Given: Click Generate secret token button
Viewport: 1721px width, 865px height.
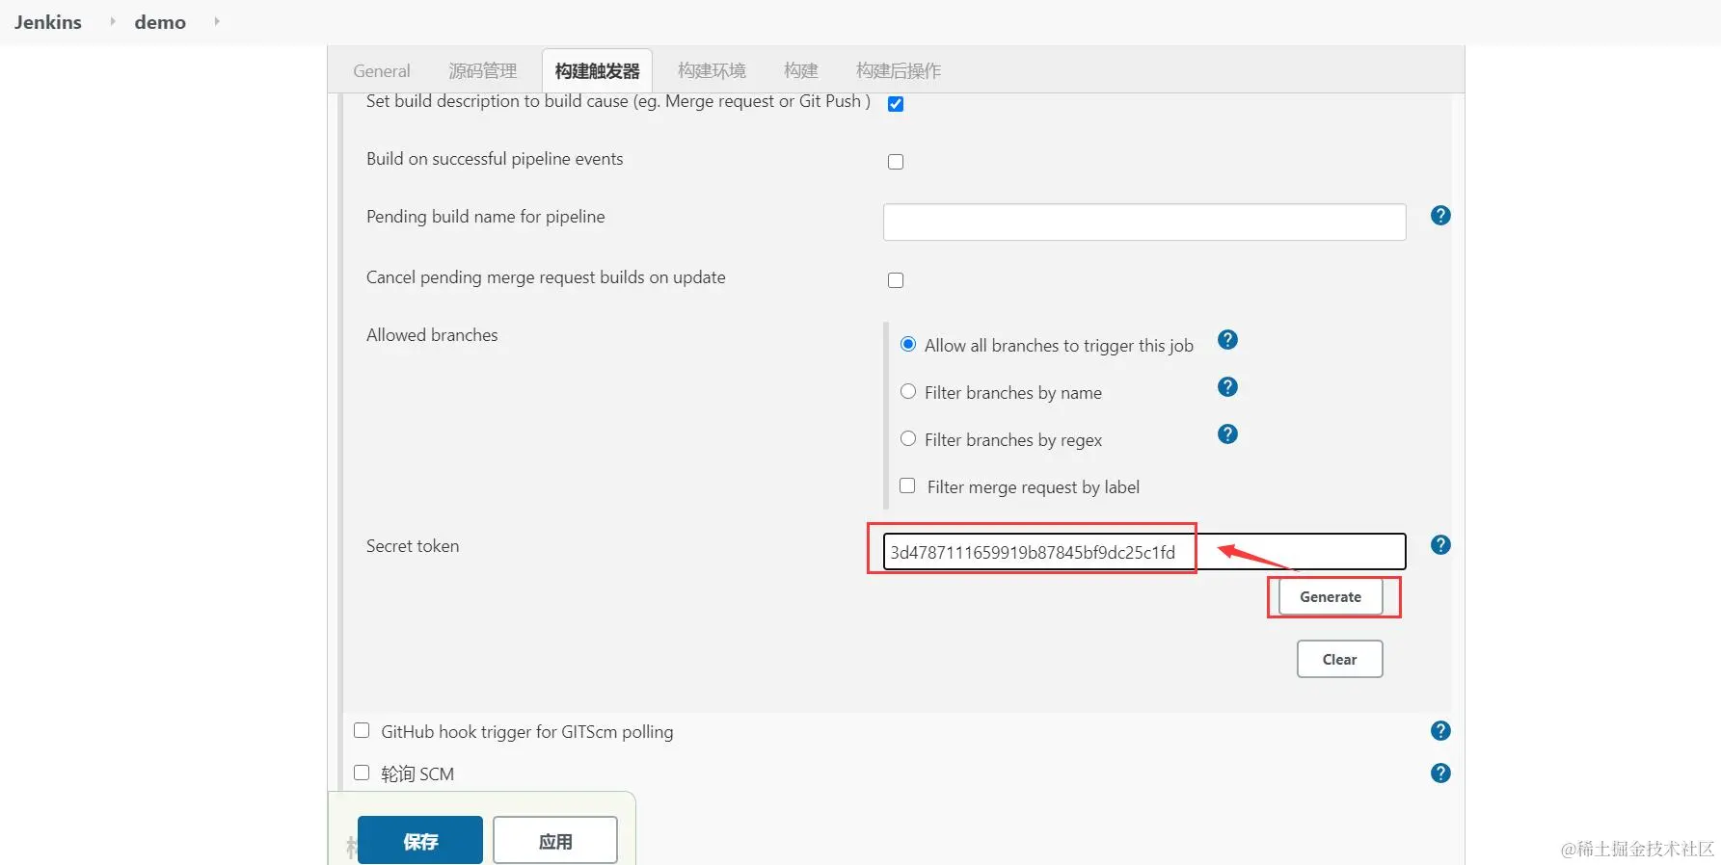Looking at the screenshot, I should tap(1331, 597).
